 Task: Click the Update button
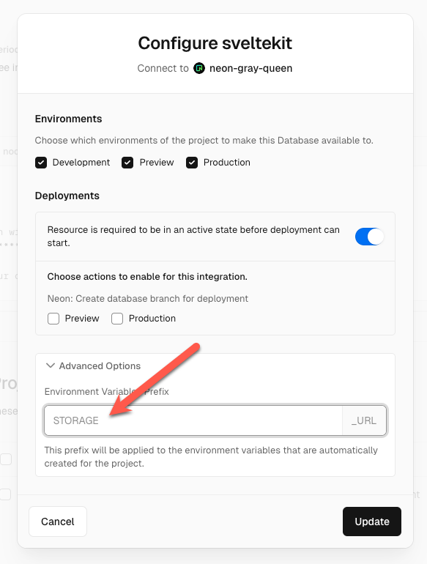pyautogui.click(x=372, y=522)
